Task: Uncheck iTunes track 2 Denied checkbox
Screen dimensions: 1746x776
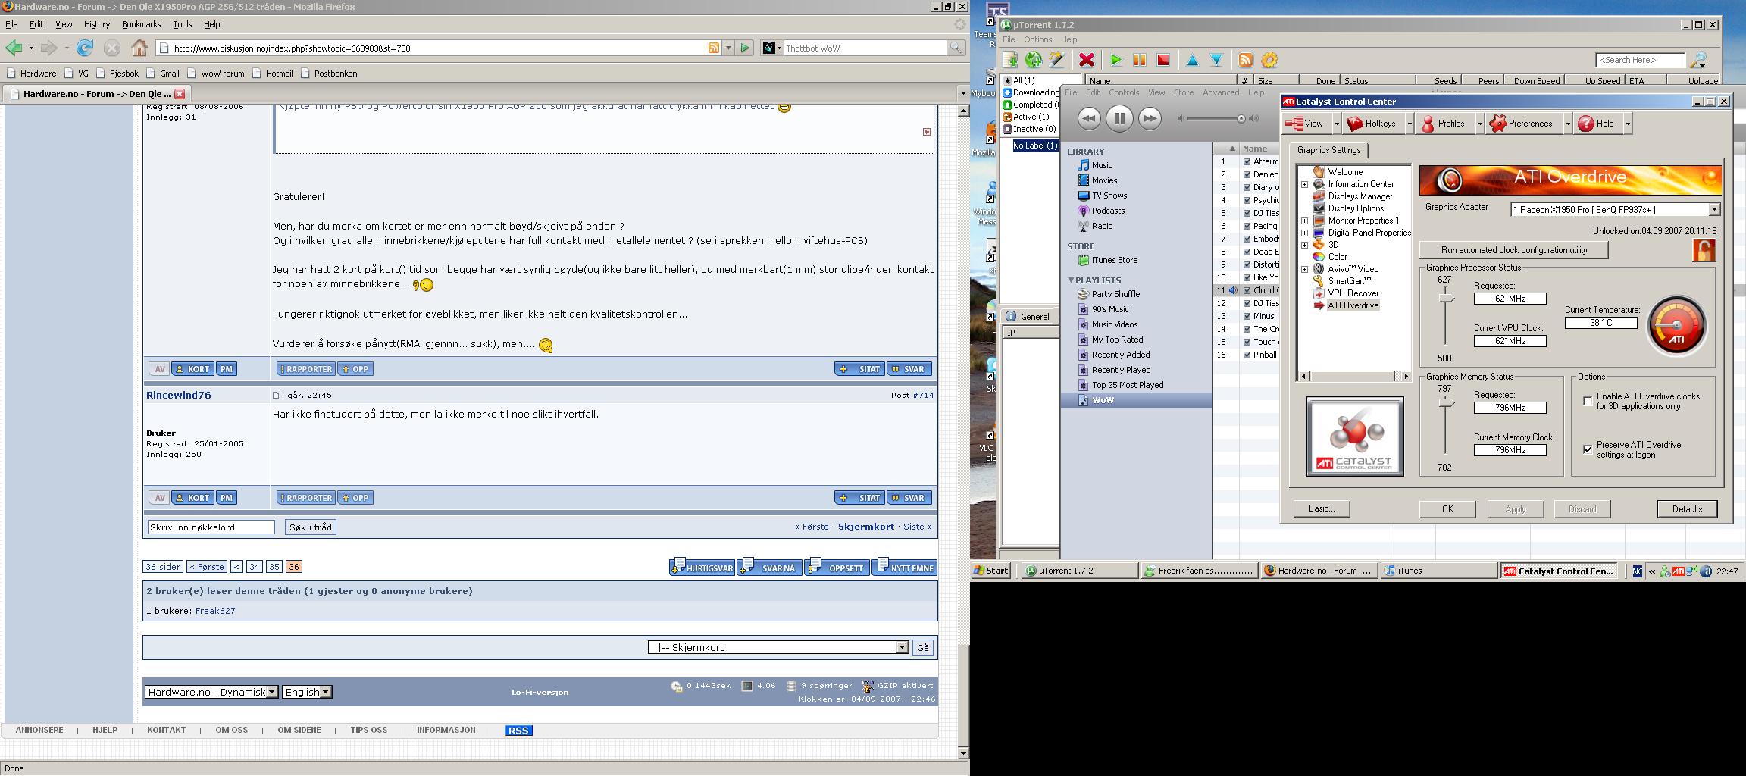Action: (x=1247, y=174)
